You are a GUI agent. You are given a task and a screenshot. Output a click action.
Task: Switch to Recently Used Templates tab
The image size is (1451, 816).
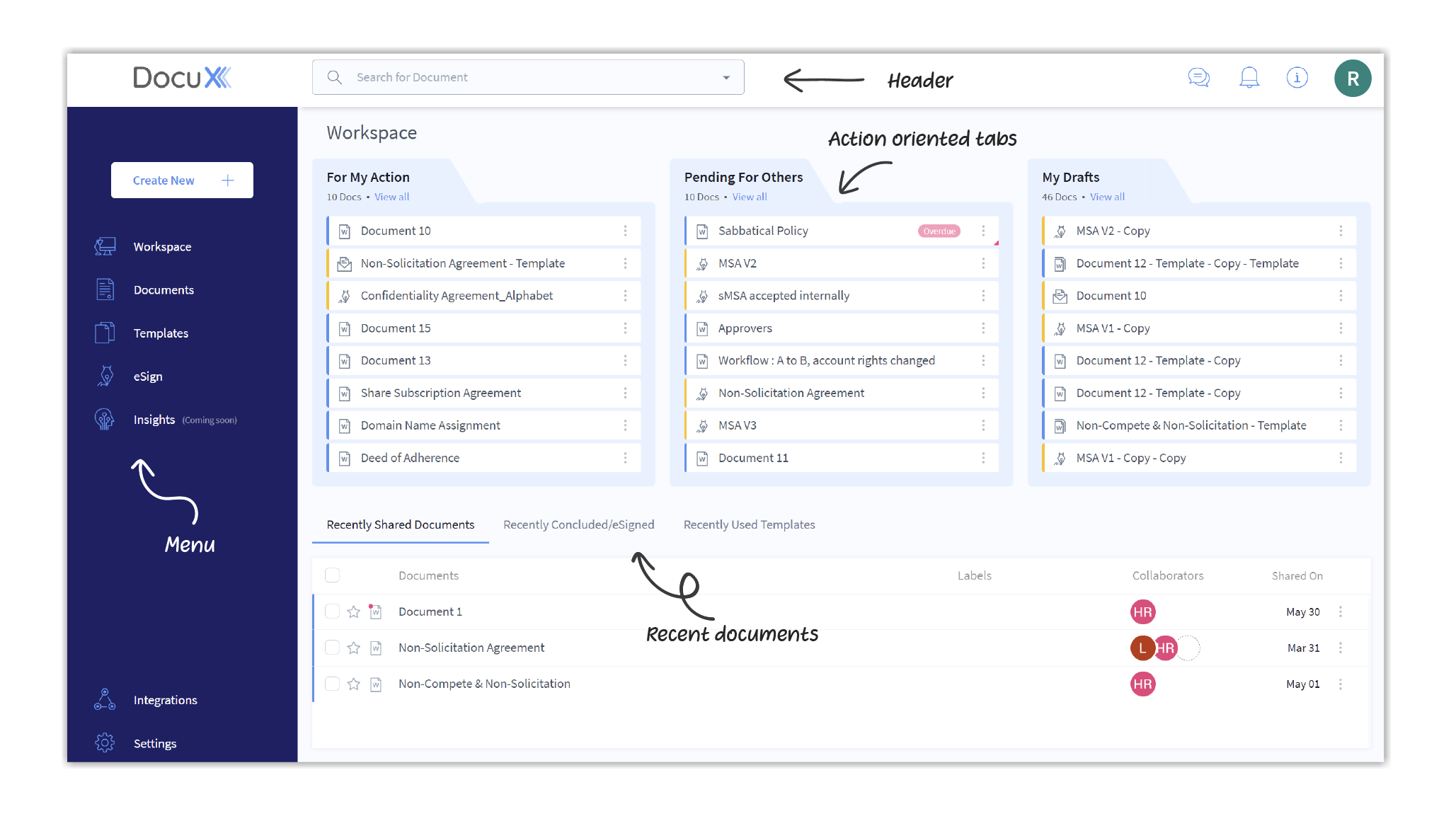(x=750, y=523)
